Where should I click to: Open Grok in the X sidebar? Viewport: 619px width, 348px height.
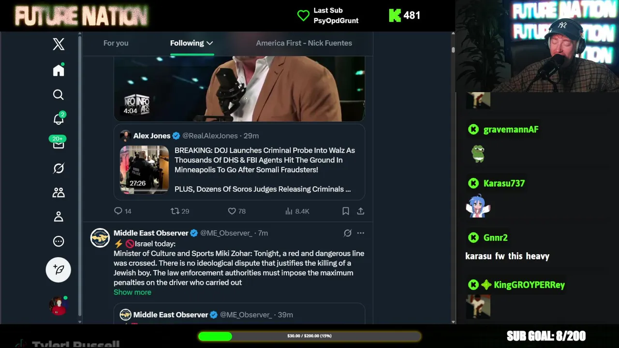pyautogui.click(x=59, y=168)
